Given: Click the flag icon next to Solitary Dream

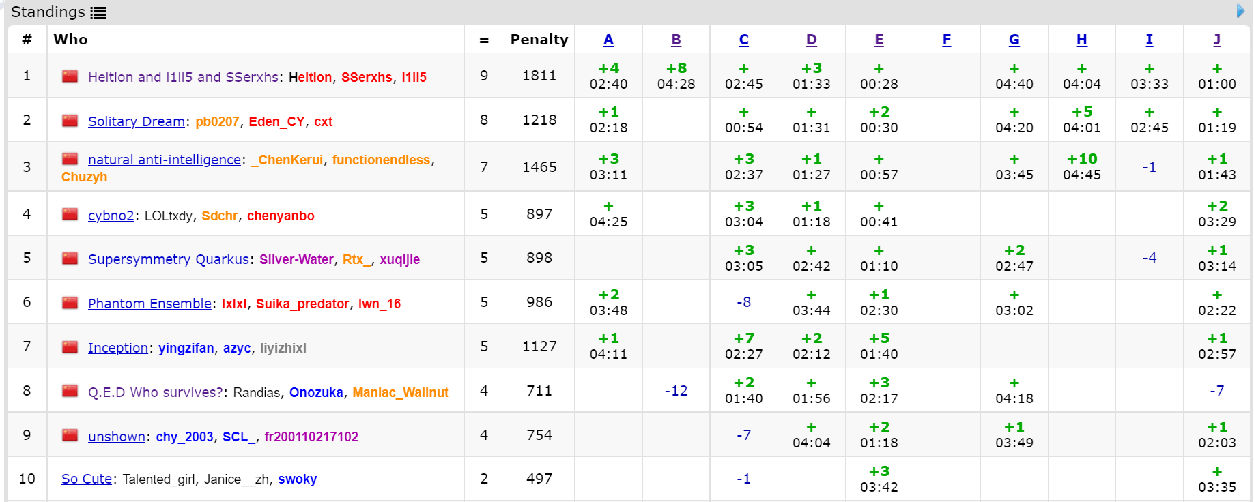Looking at the screenshot, I should coord(70,121).
